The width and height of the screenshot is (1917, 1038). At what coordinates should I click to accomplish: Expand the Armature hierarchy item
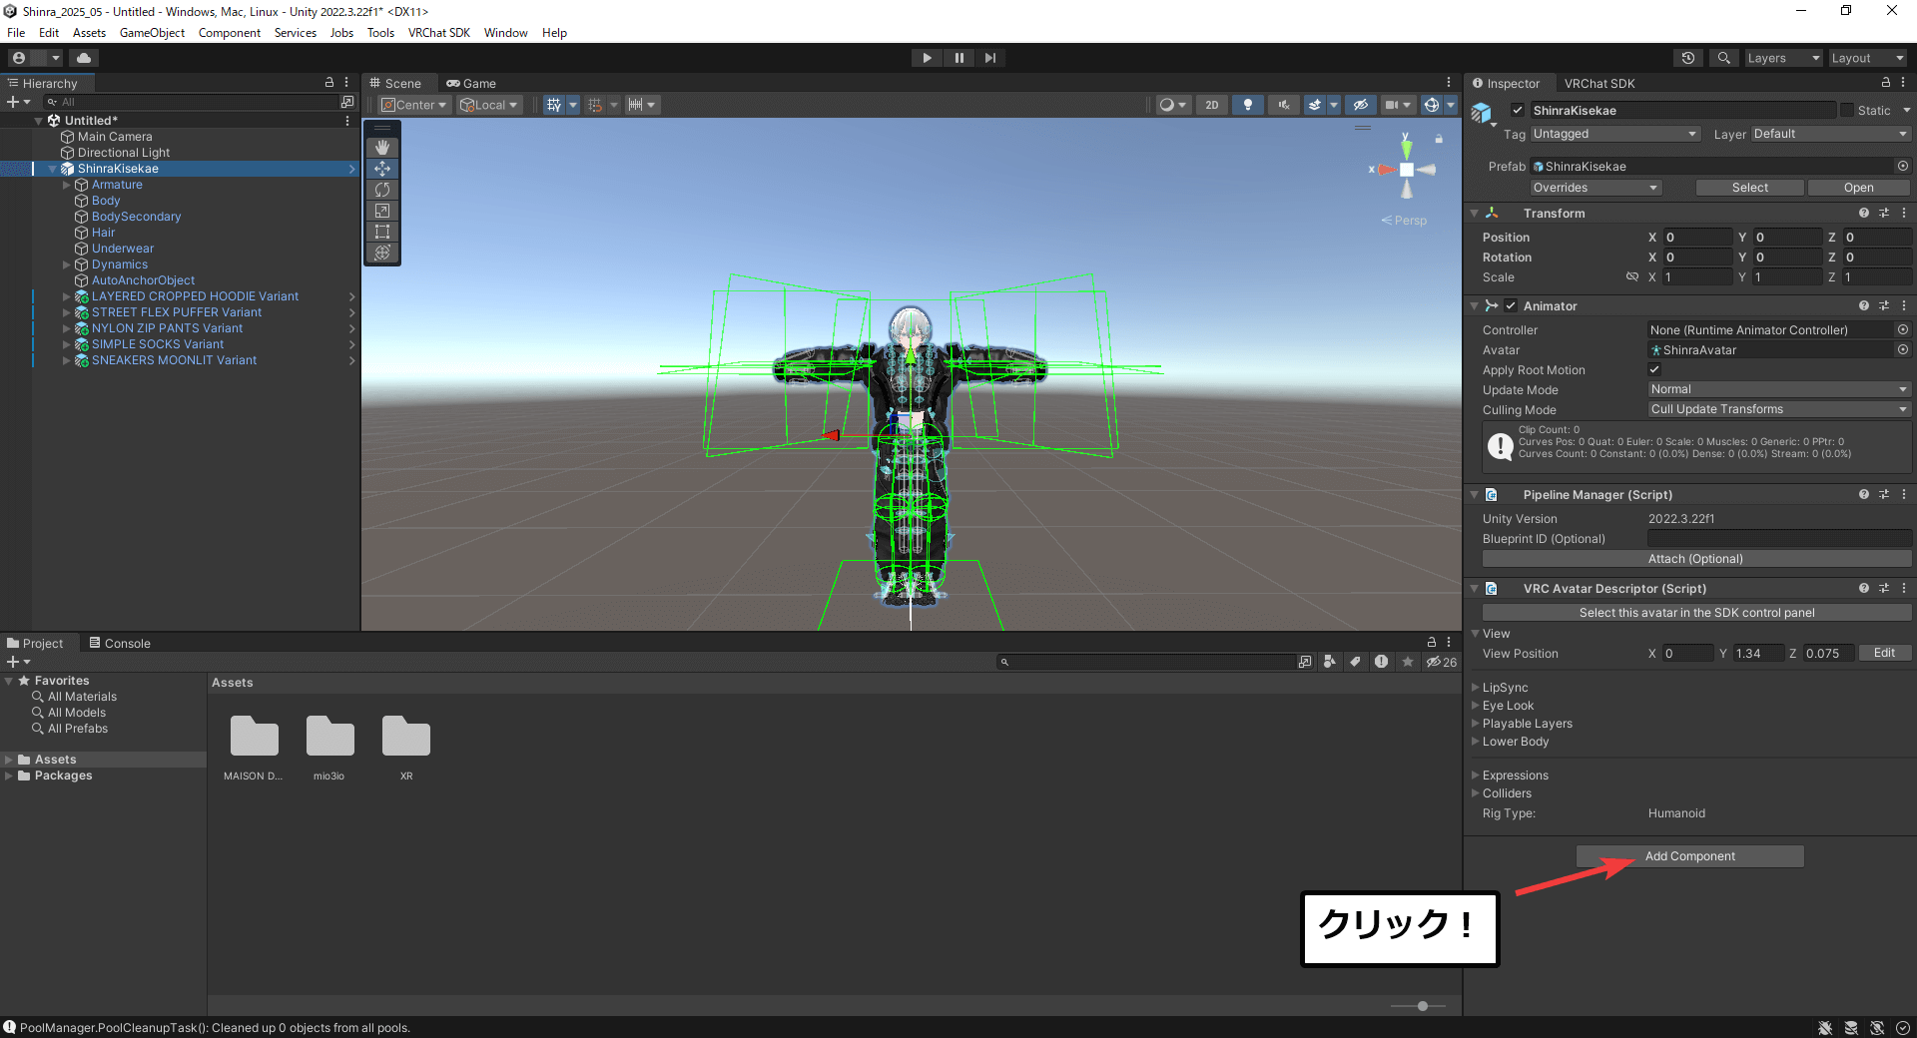click(67, 185)
